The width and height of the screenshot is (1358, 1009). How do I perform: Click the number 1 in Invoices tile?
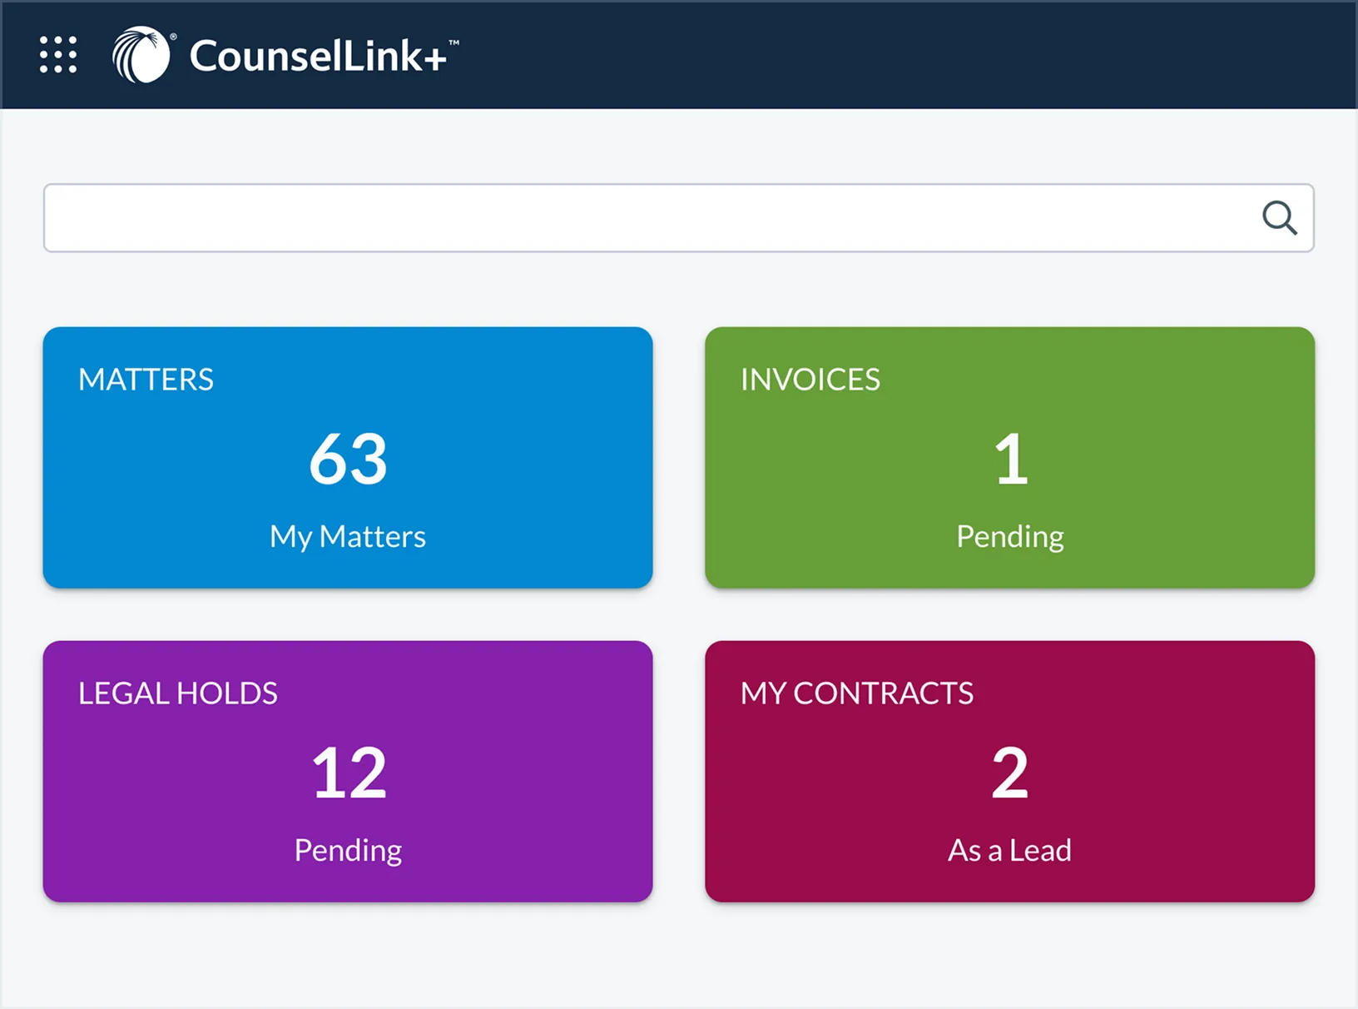click(x=1010, y=459)
